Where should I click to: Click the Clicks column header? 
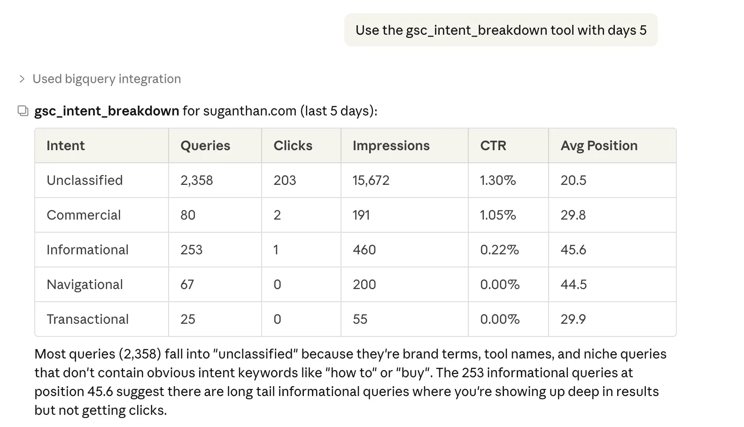[x=293, y=145]
